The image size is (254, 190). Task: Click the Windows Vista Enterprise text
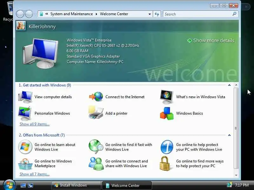(89, 40)
